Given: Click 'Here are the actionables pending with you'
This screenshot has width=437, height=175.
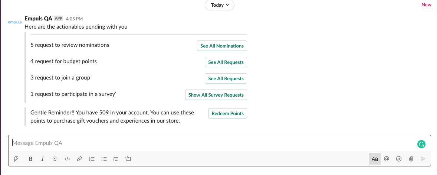Looking at the screenshot, I should (76, 27).
